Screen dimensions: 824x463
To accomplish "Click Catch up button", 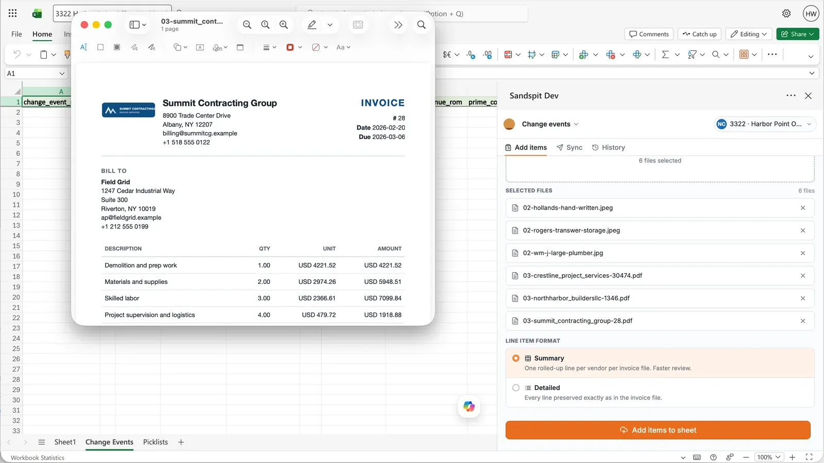I will 699,34.
